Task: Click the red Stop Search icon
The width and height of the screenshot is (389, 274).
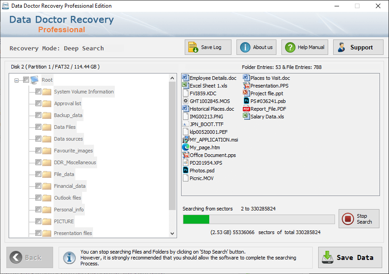Action: coord(348,219)
